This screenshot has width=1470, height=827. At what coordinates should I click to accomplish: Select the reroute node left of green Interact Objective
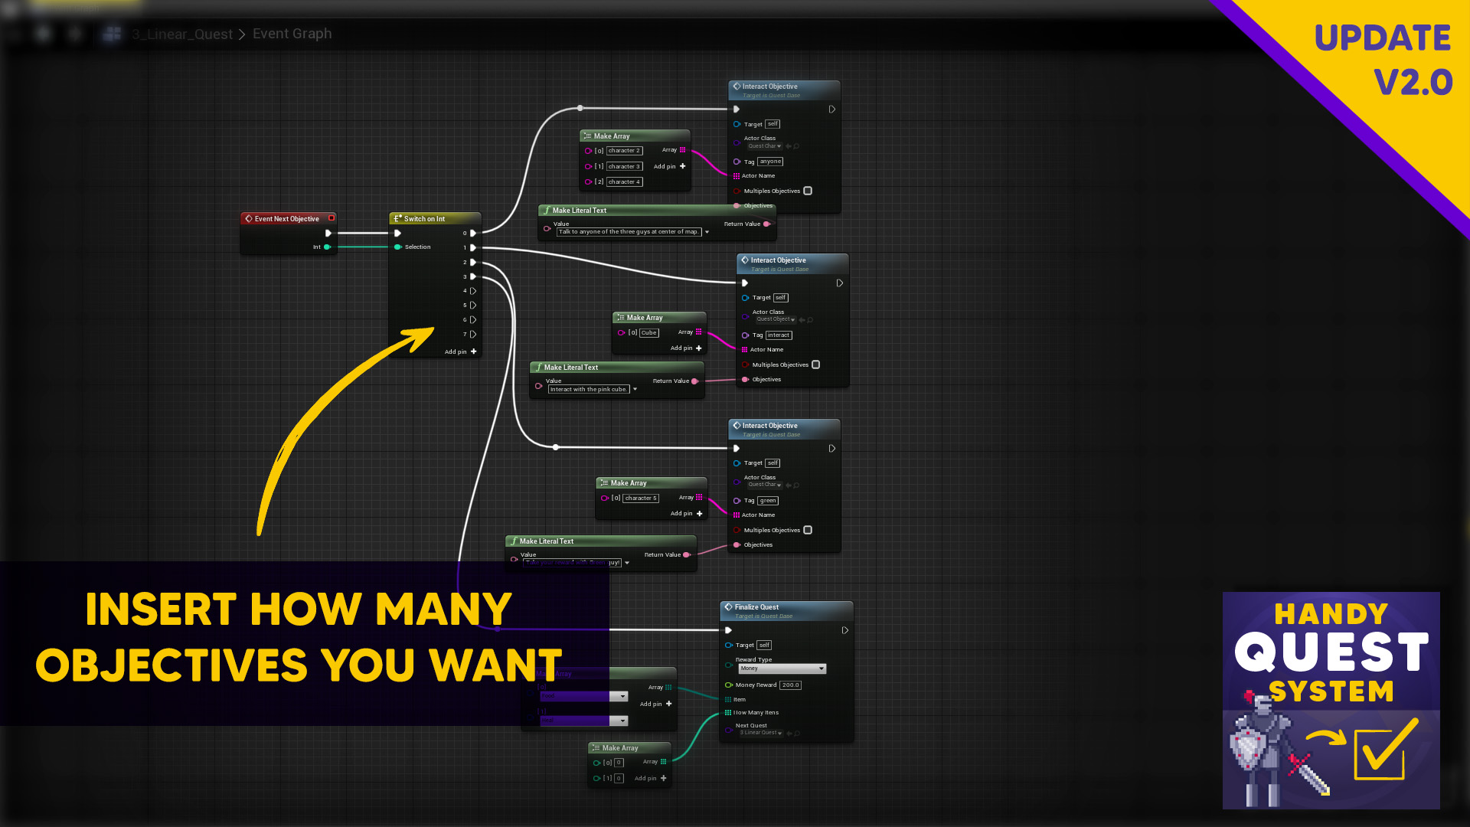click(556, 446)
